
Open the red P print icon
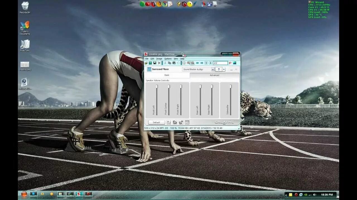230,63
